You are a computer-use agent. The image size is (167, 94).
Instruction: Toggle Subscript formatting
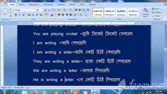click(x=33, y=15)
